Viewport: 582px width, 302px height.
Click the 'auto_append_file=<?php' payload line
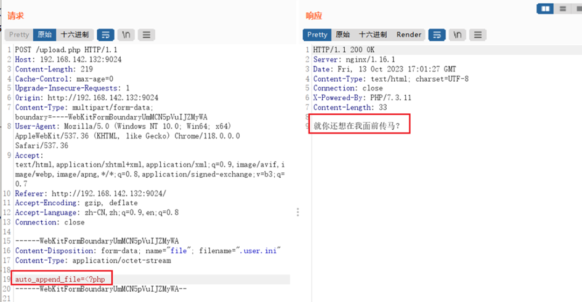click(60, 279)
